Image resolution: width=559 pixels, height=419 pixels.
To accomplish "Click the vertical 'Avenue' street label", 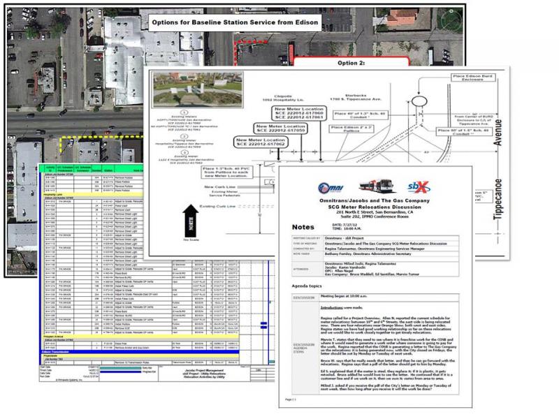I will 498,133.
